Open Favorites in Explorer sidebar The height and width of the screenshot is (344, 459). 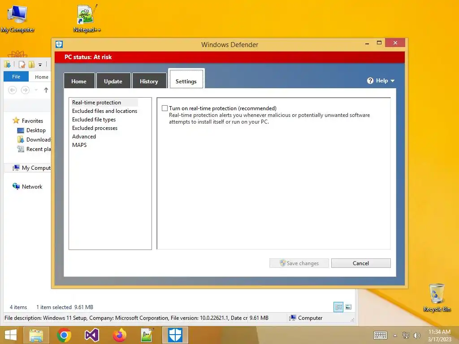28,120
